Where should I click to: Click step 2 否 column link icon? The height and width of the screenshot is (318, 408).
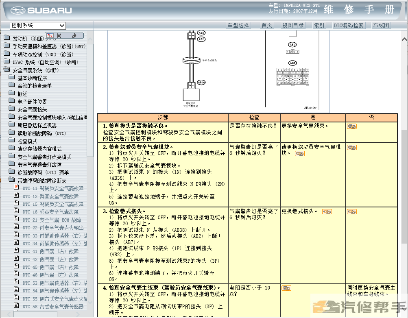(x=352, y=148)
